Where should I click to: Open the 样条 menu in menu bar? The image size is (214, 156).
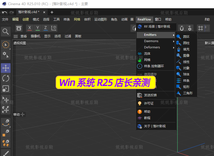(67, 19)
